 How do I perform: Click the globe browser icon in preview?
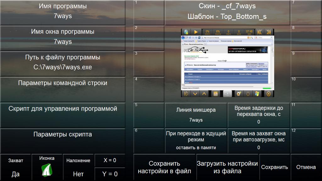point(186,32)
